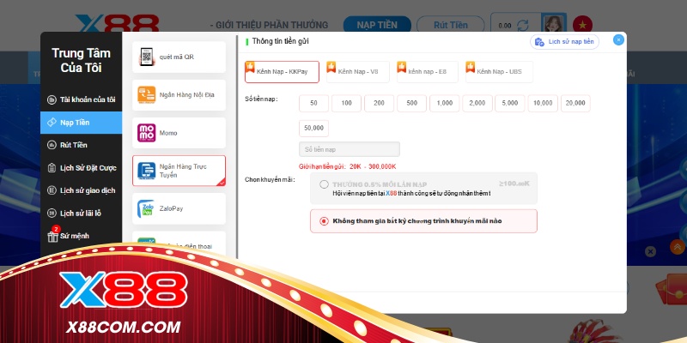Open Sứ mệnh menu item
Viewport: 687px width, 343px height.
[x=81, y=237]
